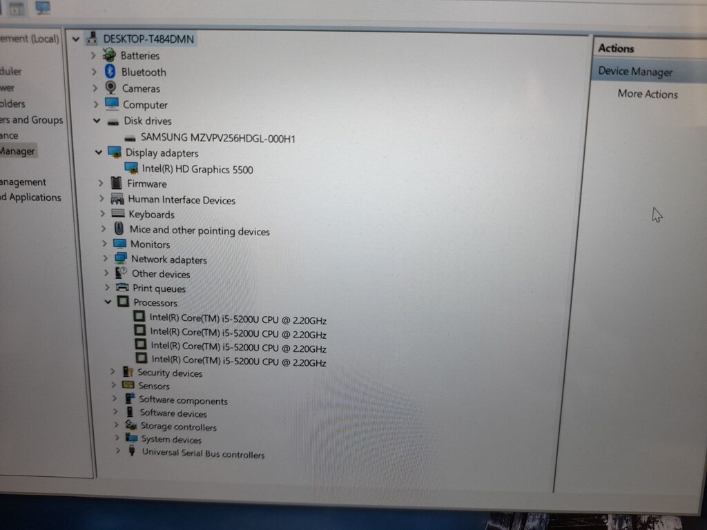This screenshot has height=530, width=707.
Task: Click the Software components icon
Action: [130, 398]
